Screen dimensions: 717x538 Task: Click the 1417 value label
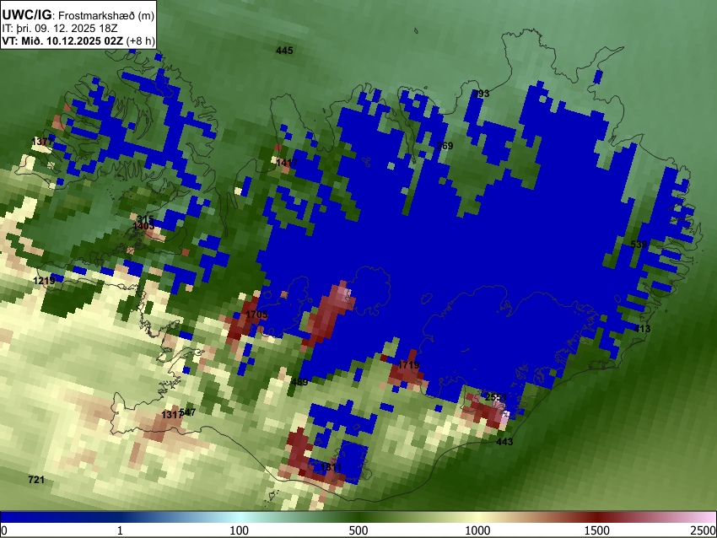(287, 162)
